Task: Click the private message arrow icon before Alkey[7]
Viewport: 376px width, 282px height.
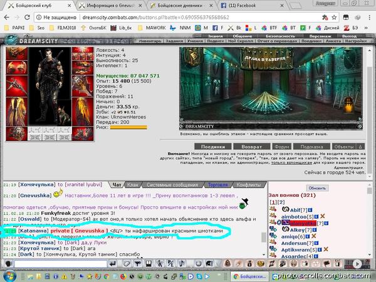Action: [273, 229]
